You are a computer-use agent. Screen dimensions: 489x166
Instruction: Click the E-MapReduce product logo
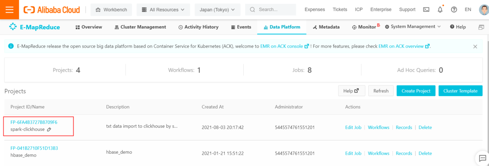pos(34,27)
